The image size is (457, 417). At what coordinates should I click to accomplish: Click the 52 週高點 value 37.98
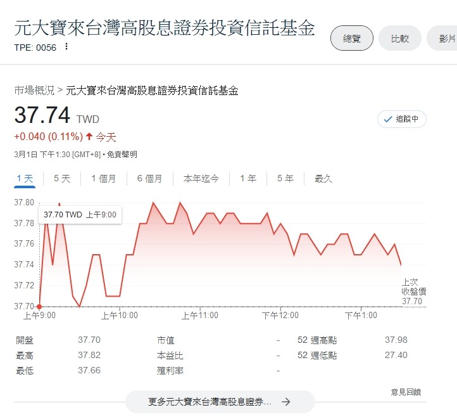tap(396, 340)
